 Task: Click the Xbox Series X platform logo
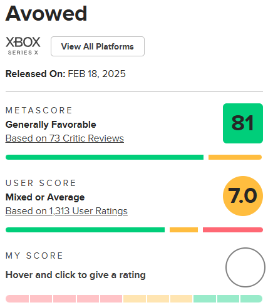pyautogui.click(x=23, y=46)
